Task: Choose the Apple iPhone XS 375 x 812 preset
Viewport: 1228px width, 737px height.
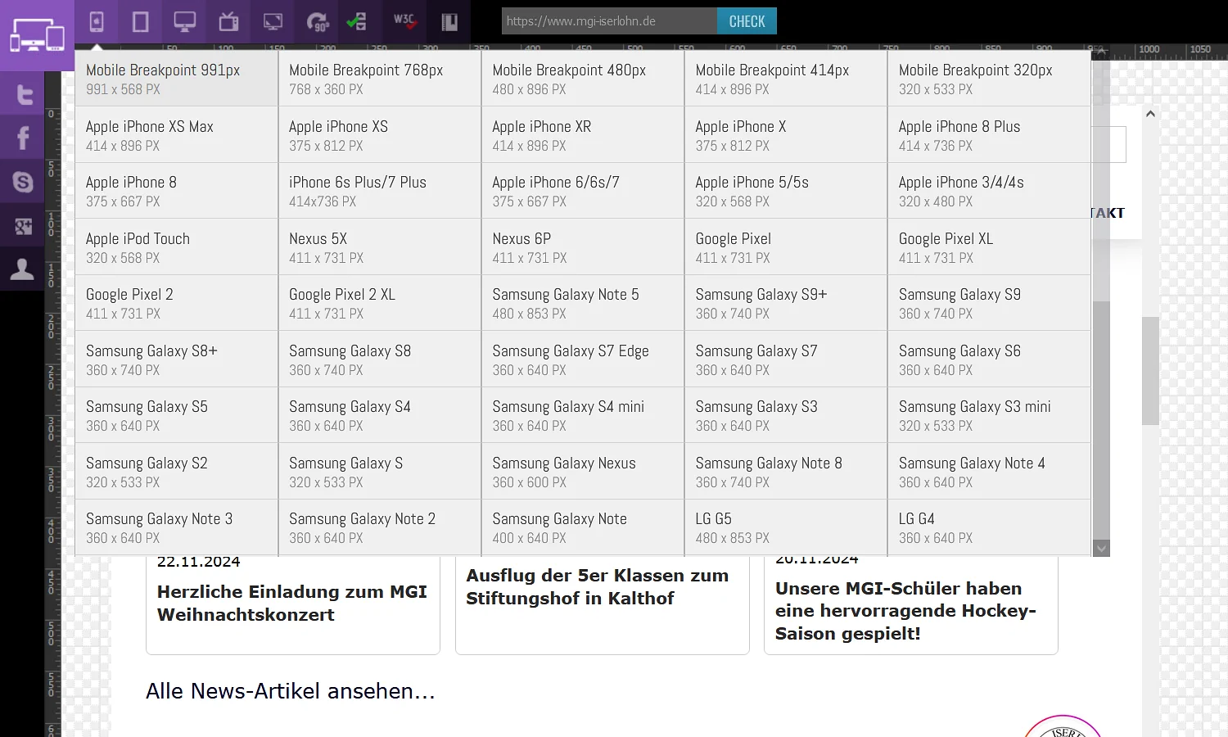Action: 380,135
